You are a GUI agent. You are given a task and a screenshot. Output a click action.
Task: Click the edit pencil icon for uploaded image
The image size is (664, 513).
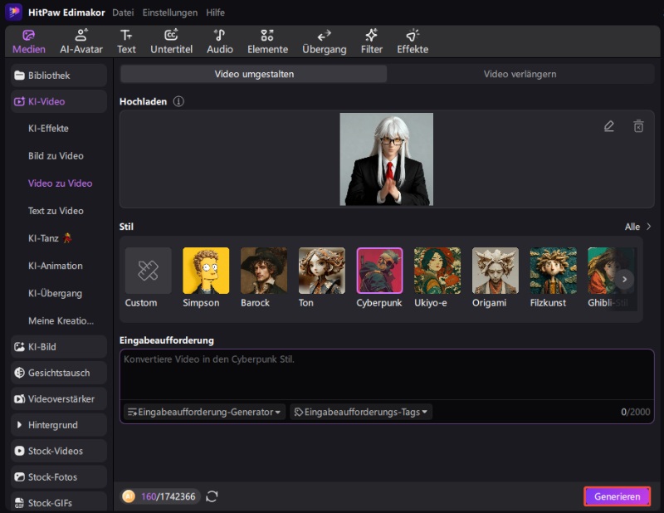[609, 126]
